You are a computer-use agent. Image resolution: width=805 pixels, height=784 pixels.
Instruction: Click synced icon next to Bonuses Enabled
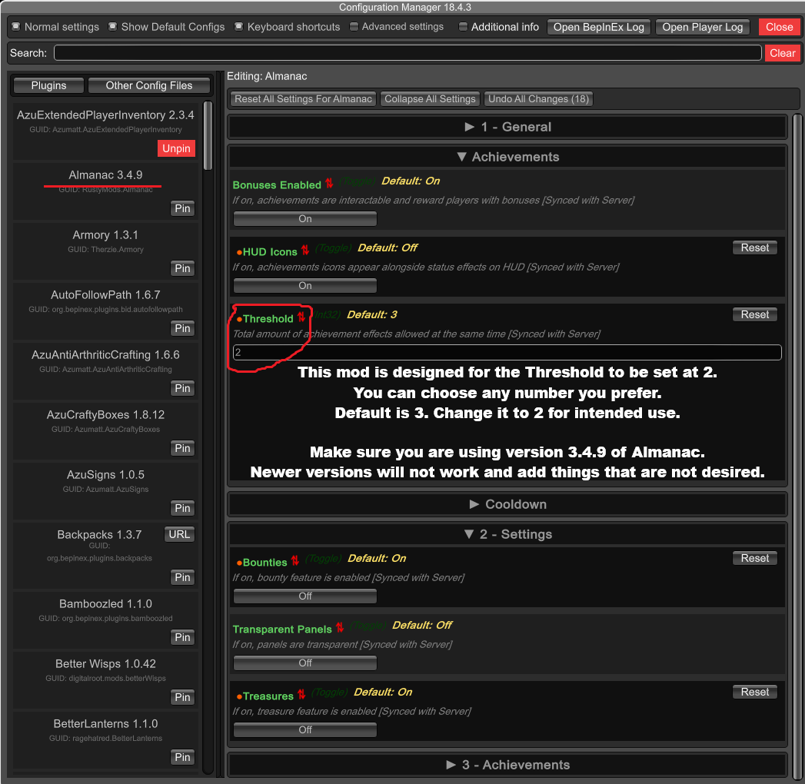[329, 183]
